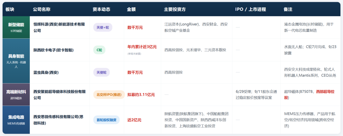The width and height of the screenshot is (343, 136).
Task: Select the 新型储能 sector cell
Action: 16,27
